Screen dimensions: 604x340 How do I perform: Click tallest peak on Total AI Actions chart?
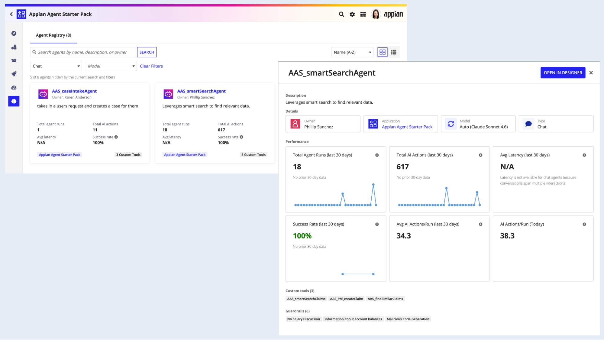[446, 188]
